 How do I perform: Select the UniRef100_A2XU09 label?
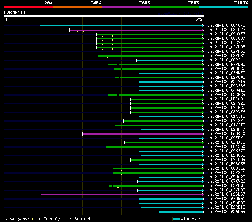click(x=226, y=190)
